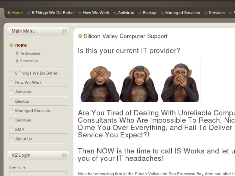Open Backup in the top navigation bar
This screenshot has width=235, height=176.
[150, 13]
